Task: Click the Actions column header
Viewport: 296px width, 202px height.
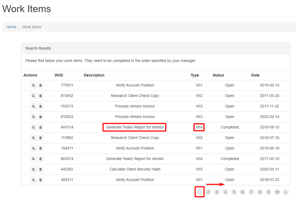Action: pos(30,75)
